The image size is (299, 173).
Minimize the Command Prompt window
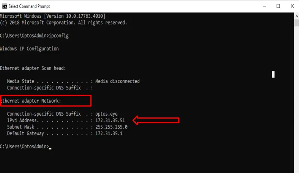coord(261,6)
